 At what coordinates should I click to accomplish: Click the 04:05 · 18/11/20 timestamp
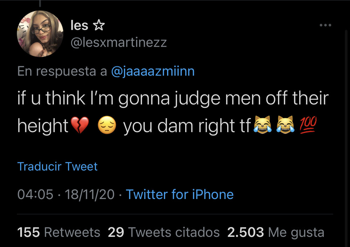(66, 194)
